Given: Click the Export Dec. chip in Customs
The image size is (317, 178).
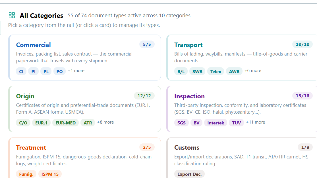Looking at the screenshot, I should (x=189, y=174).
